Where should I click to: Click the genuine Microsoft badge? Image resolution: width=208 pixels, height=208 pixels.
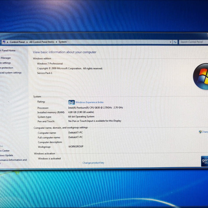tap(204, 161)
